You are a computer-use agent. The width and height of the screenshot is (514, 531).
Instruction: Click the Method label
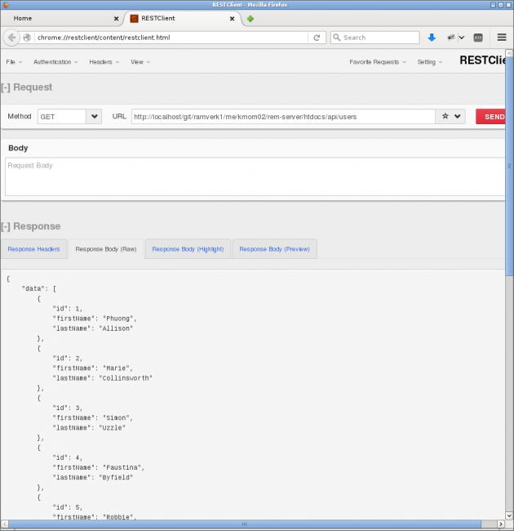(x=20, y=116)
